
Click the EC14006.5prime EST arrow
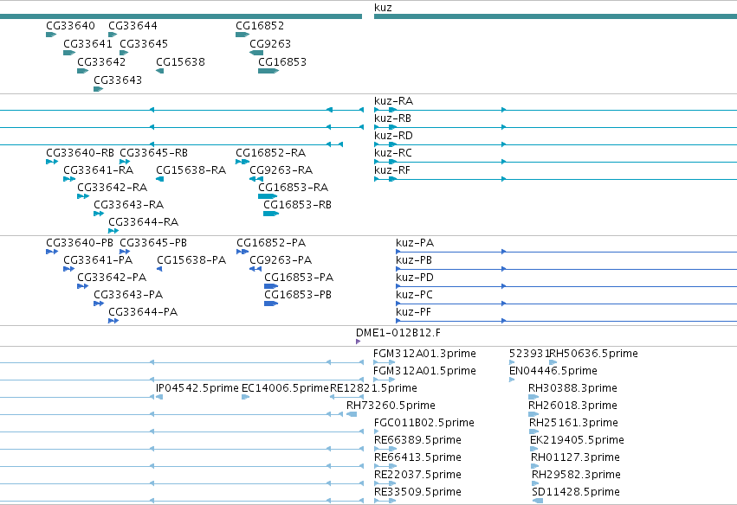(x=245, y=397)
